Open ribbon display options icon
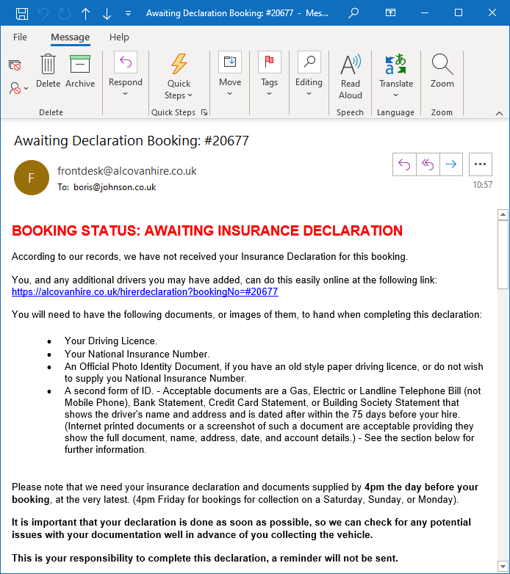Screen dimensions: 510x574 click(390, 12)
